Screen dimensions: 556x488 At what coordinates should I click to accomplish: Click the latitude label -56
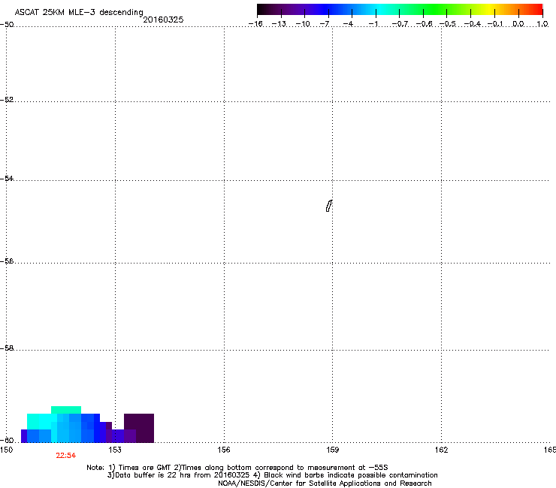(7, 261)
